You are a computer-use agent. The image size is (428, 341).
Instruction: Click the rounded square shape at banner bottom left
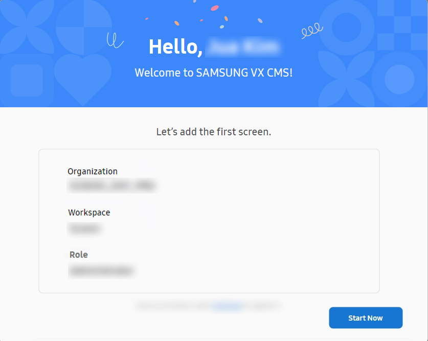27,81
